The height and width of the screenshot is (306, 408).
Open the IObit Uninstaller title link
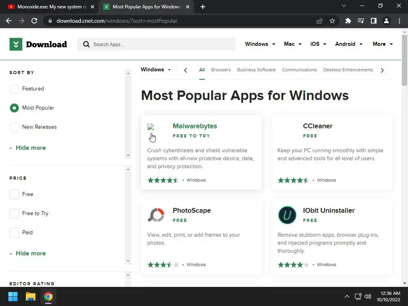tap(329, 210)
